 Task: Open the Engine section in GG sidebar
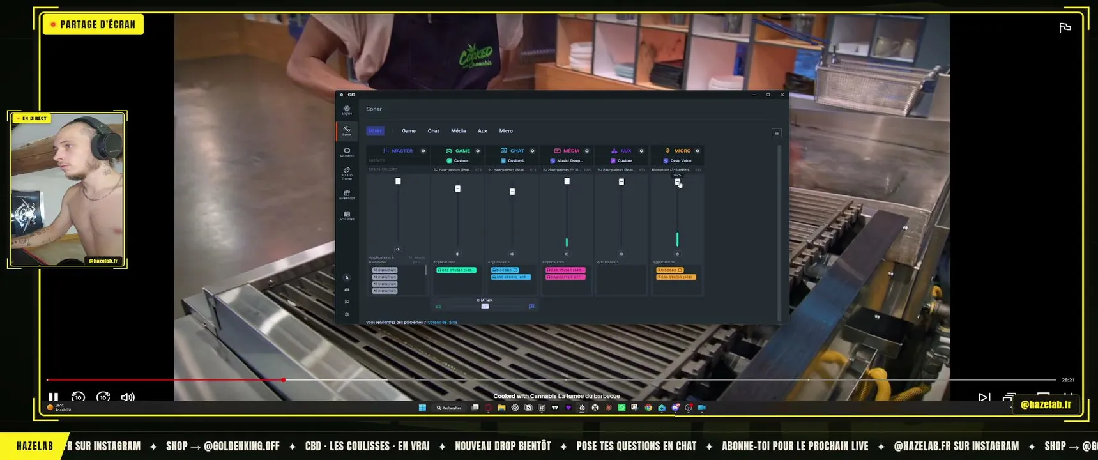click(x=347, y=110)
